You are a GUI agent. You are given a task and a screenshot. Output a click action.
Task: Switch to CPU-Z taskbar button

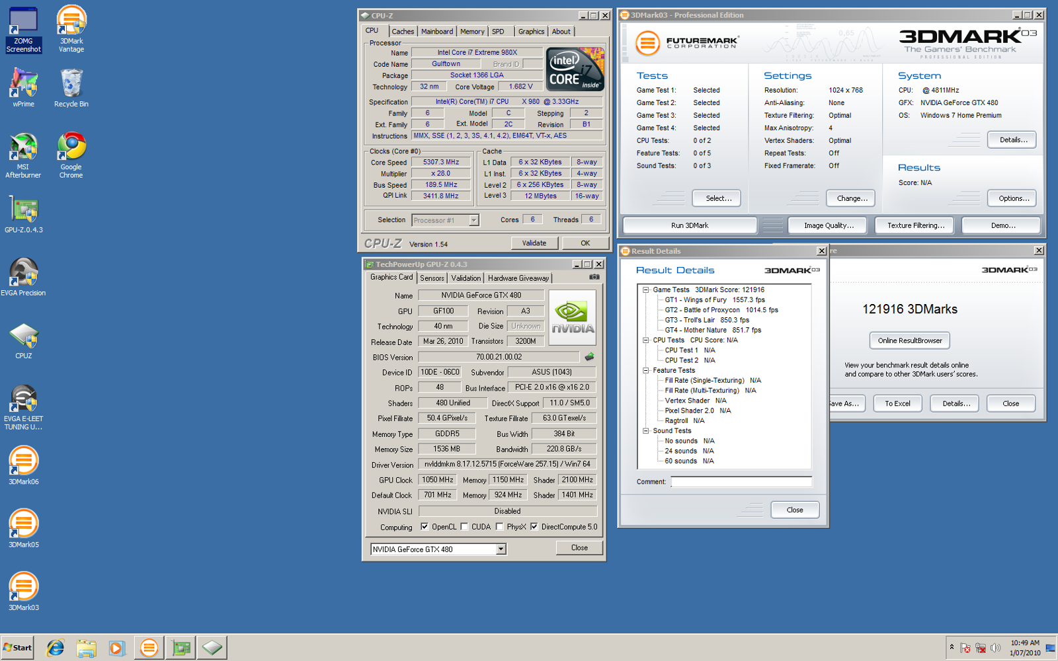pyautogui.click(x=212, y=648)
